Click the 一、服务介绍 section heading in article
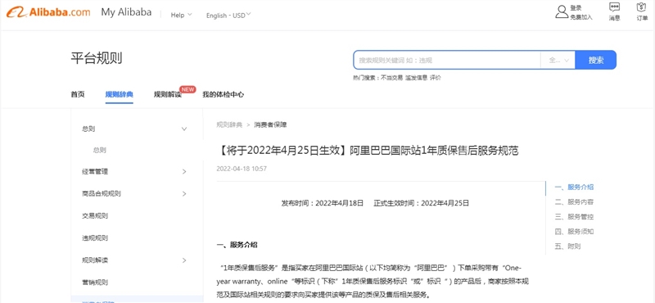The width and height of the screenshot is (655, 303). (237, 245)
